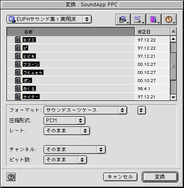
Task: Click the 97.12.22 date in ネズミ row
Action: [x=146, y=40]
